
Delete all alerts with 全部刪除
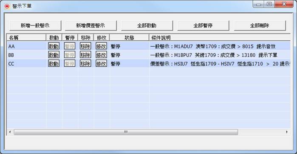coord(260,25)
